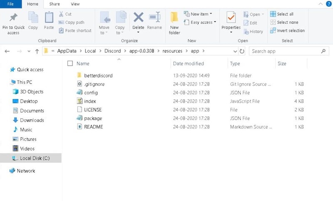Click Pin to Quick access icon

coord(13,17)
